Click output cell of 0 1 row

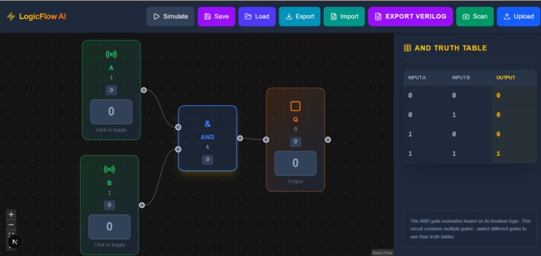click(514, 115)
